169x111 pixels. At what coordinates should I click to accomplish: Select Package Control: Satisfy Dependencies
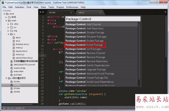pyautogui.click(x=101, y=66)
